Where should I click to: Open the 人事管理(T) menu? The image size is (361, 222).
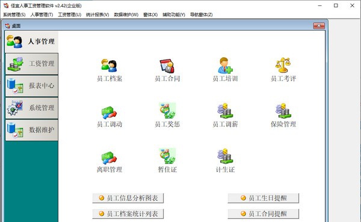(x=42, y=14)
